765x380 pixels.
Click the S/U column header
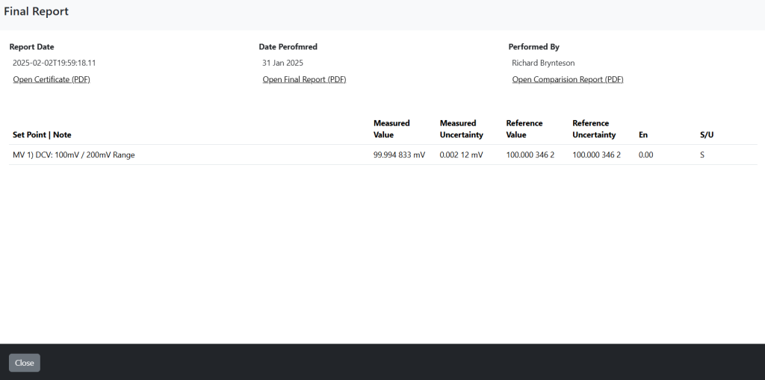coord(707,134)
